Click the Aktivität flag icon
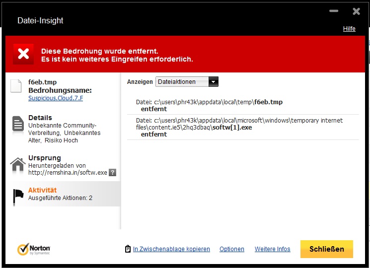Viewport: 370px width, 268px height. tap(18, 197)
